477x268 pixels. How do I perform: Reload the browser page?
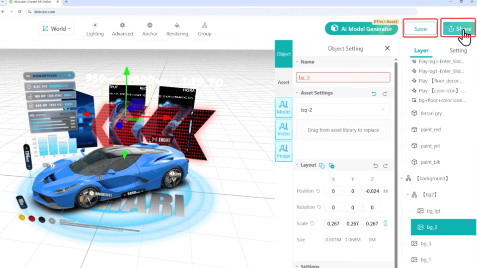click(19, 11)
